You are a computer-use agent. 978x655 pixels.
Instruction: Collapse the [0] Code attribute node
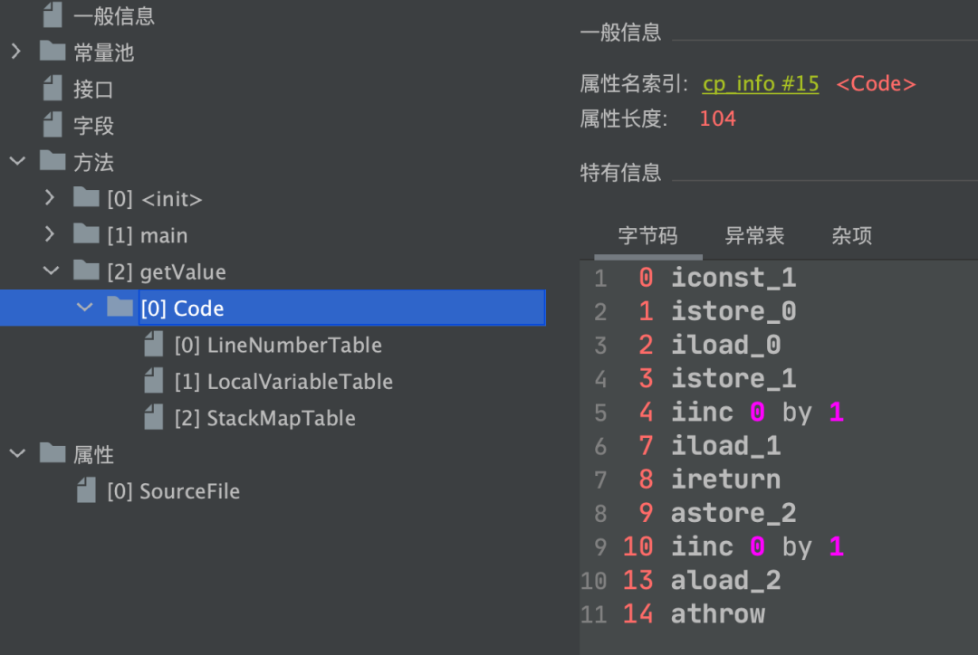click(x=84, y=308)
